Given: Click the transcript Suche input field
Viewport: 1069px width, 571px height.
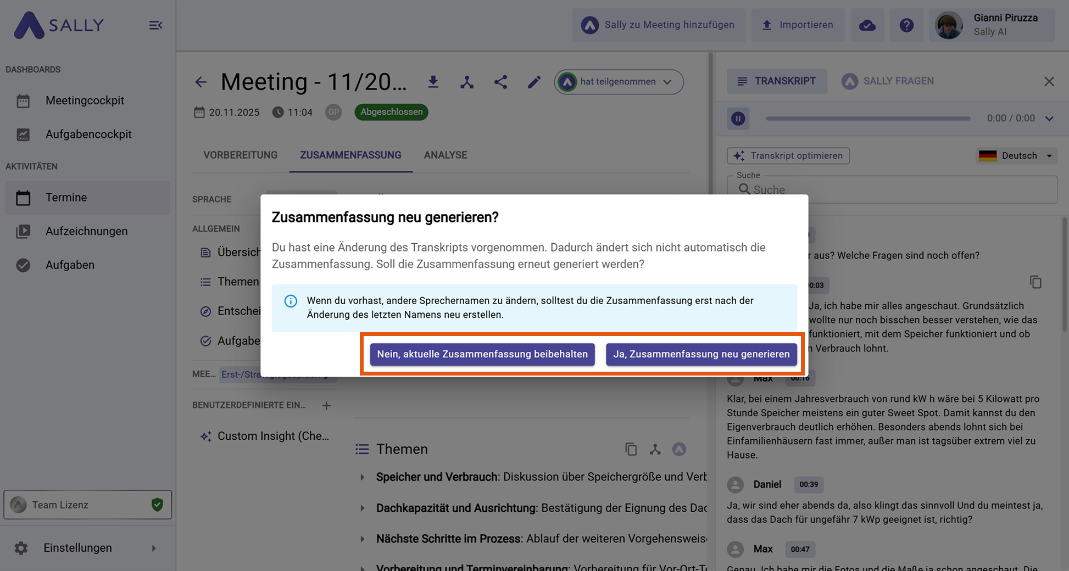Looking at the screenshot, I should [x=901, y=189].
